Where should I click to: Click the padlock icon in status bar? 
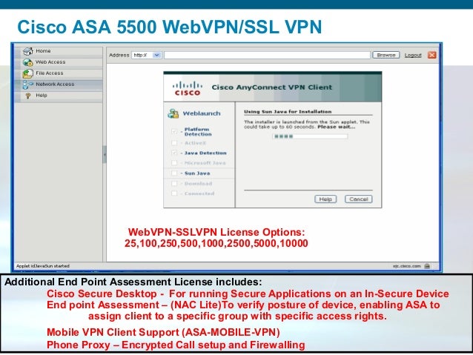pos(427,266)
